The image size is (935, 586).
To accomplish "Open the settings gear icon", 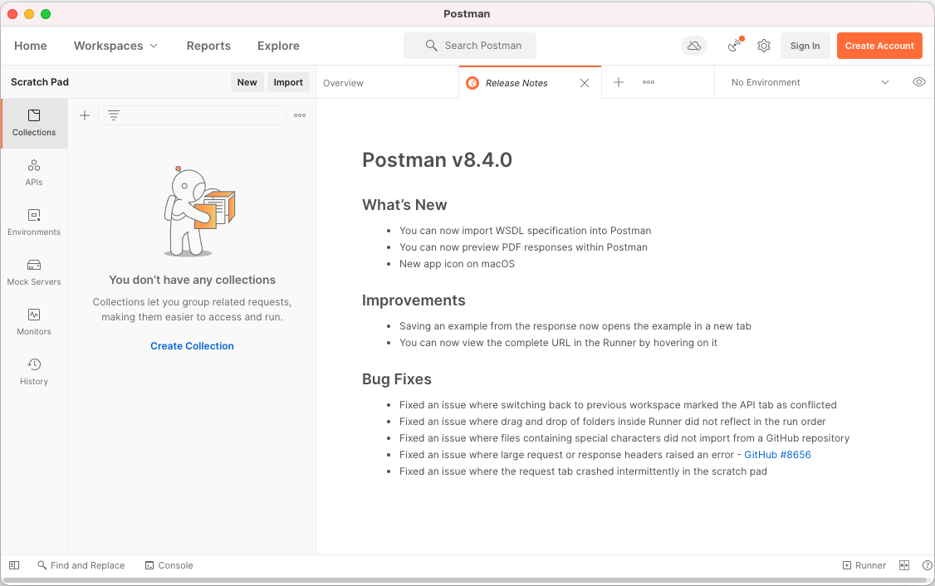I will (x=764, y=46).
